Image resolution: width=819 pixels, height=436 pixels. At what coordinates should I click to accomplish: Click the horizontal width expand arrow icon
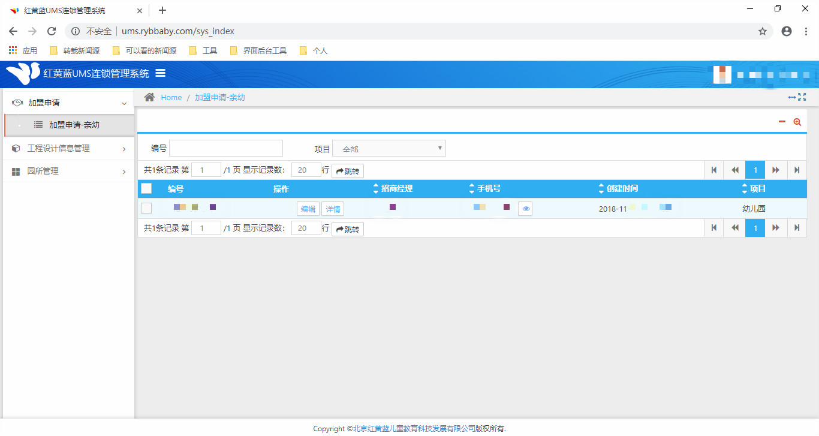[792, 97]
